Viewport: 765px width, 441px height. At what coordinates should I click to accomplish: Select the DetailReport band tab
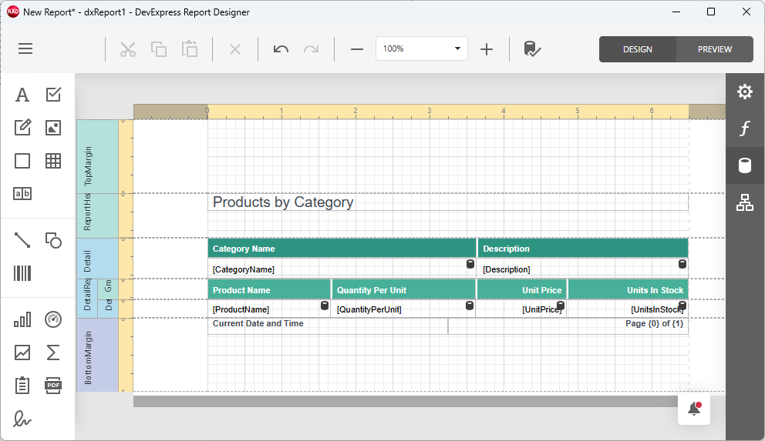click(x=87, y=299)
